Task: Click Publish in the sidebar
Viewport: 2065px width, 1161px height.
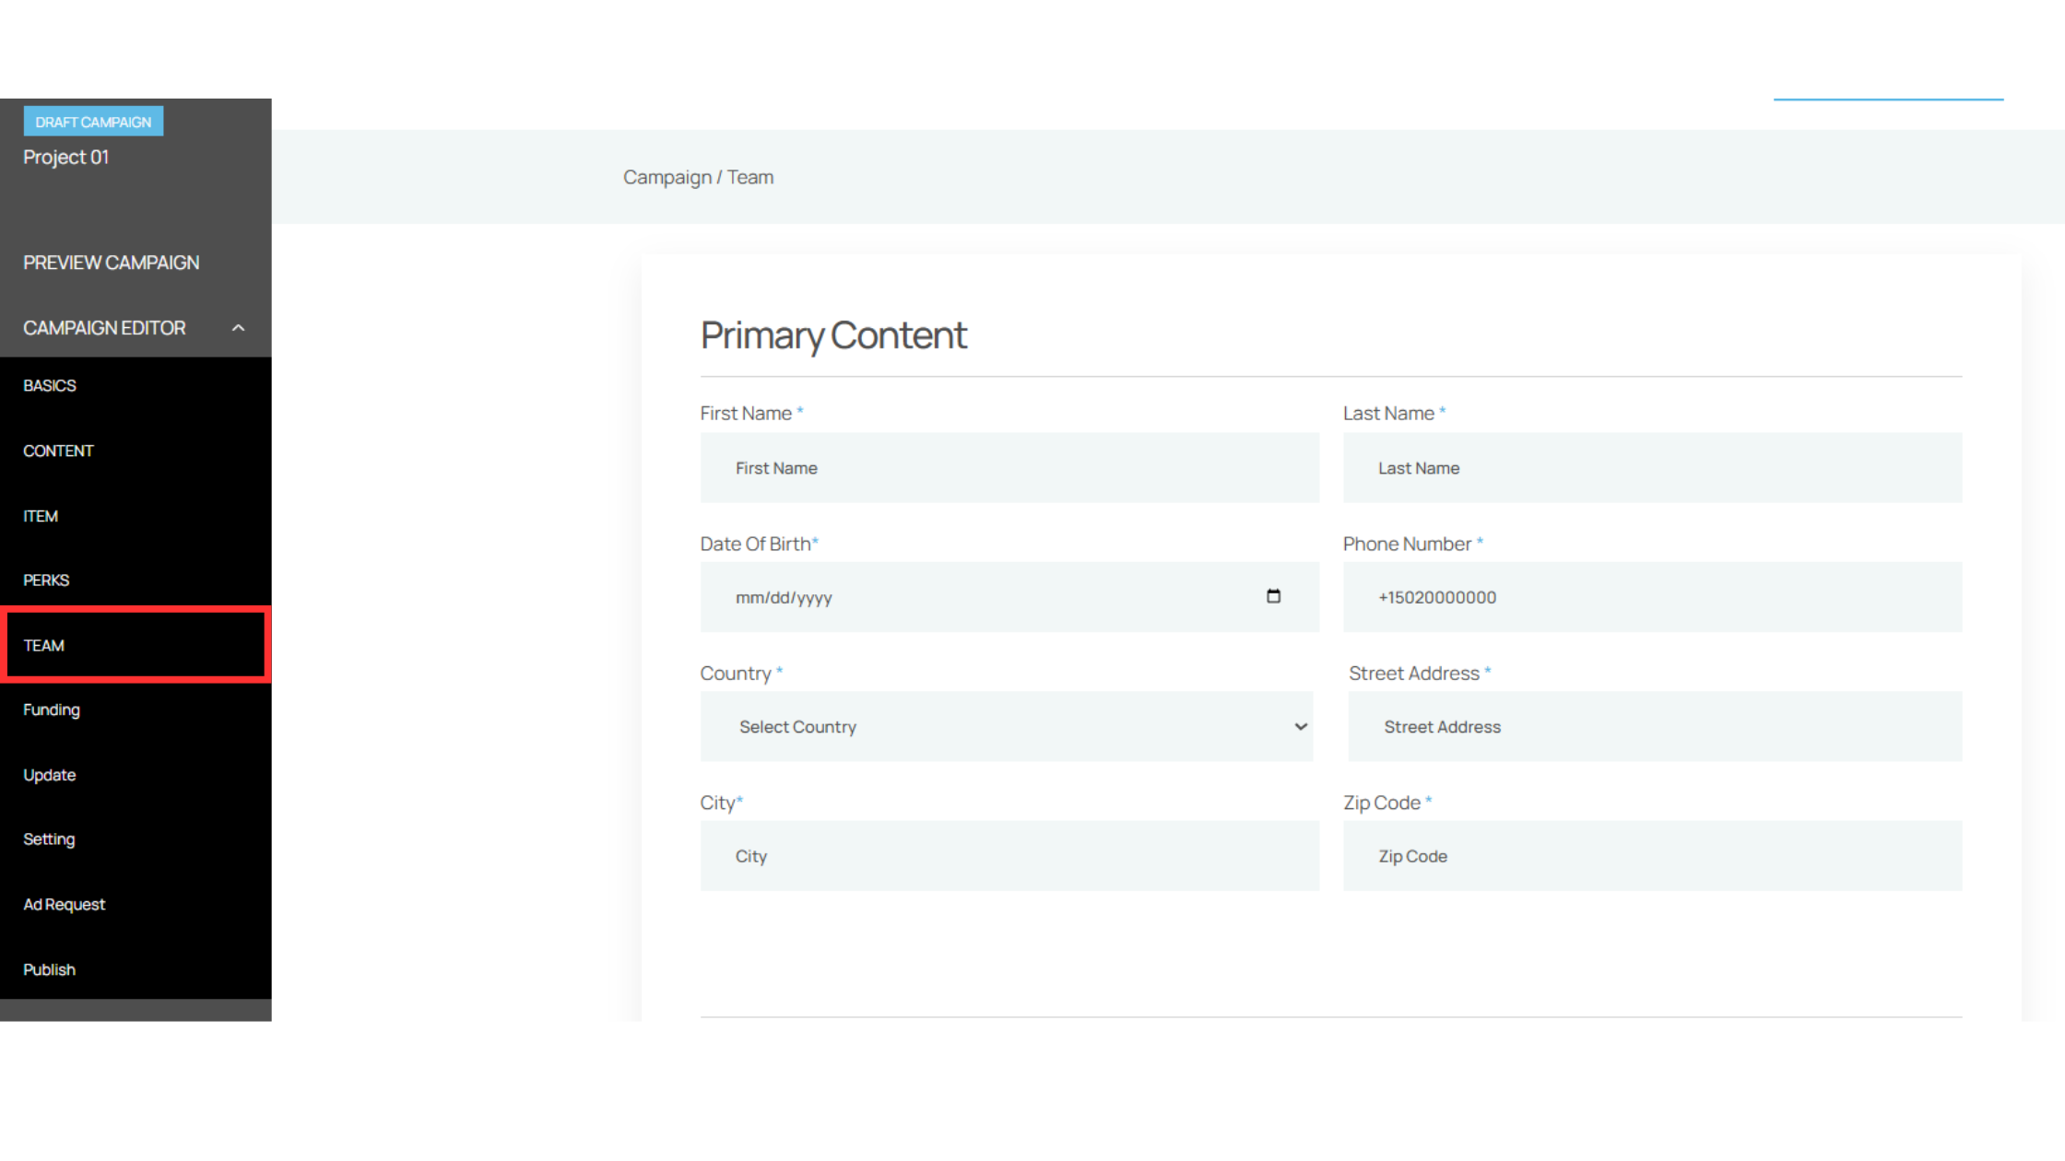Action: pos(50,969)
